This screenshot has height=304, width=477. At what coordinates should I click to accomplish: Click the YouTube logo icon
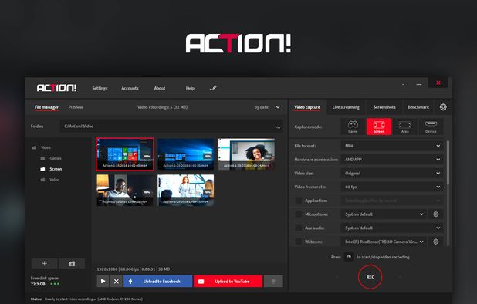[x=201, y=282]
